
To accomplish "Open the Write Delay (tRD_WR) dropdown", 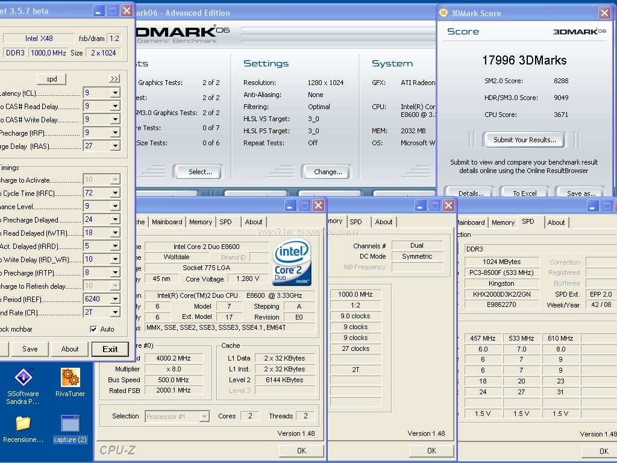I will coord(115,259).
